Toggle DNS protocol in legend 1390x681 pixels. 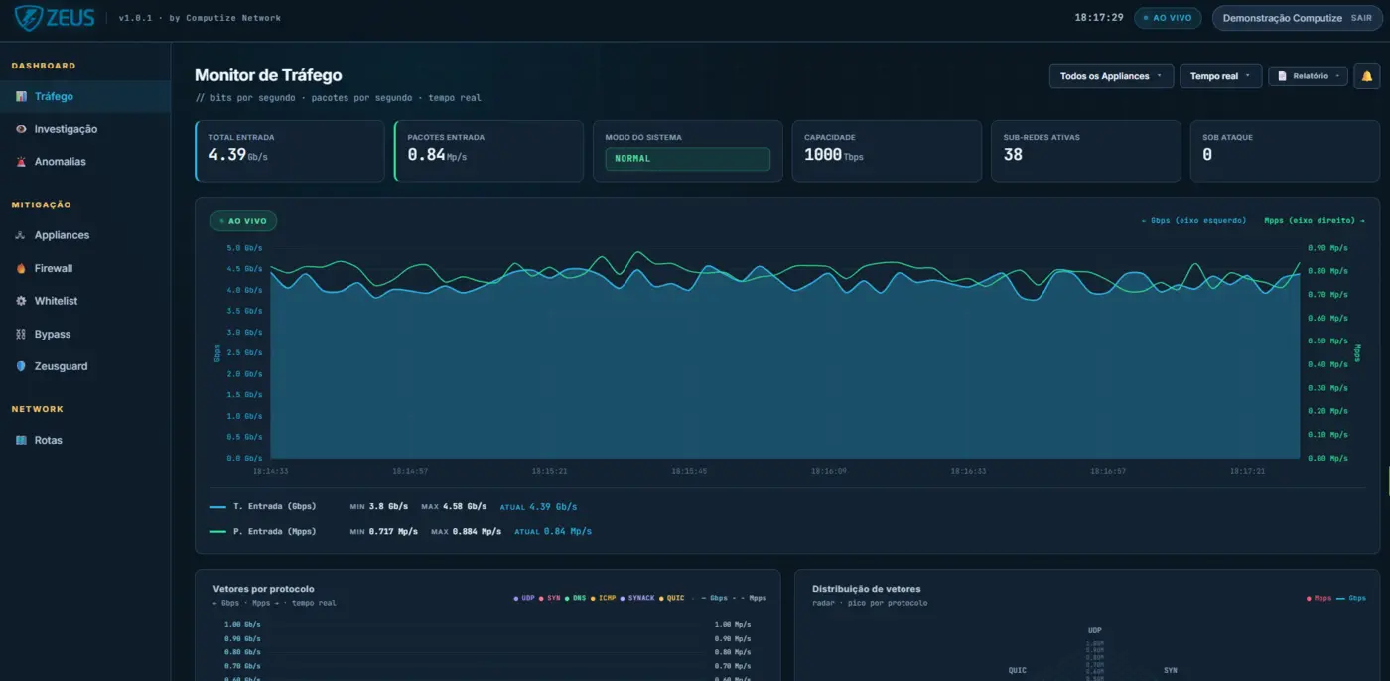click(576, 599)
